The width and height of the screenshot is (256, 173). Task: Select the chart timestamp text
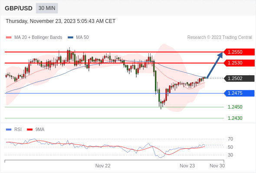click(x=61, y=21)
